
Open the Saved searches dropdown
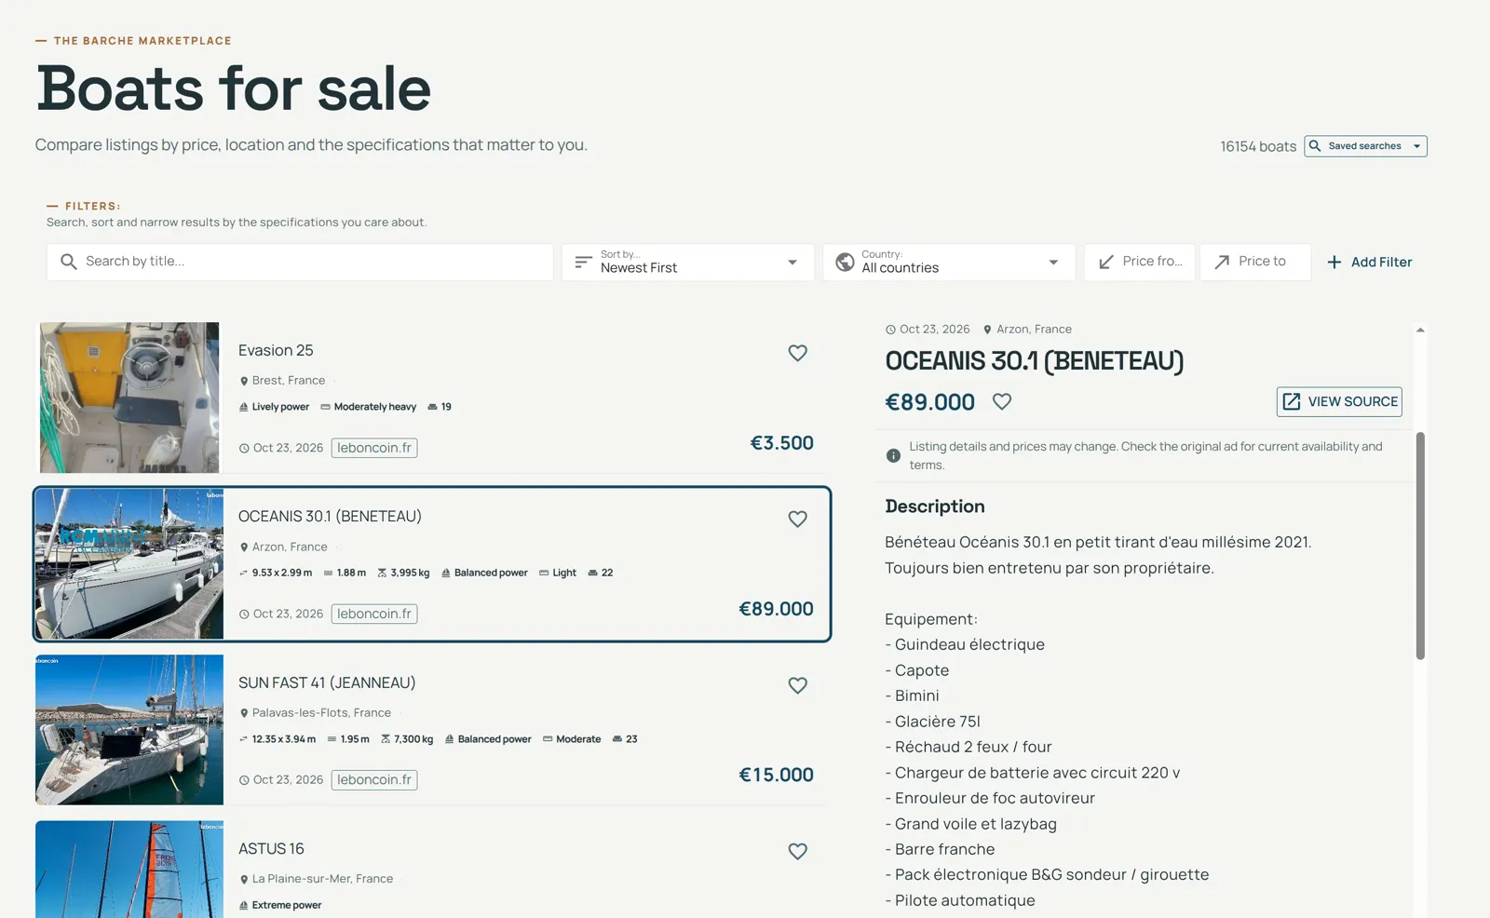(x=1365, y=146)
